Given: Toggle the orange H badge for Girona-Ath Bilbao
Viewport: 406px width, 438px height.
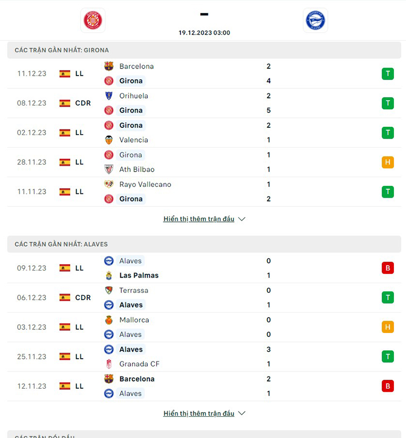Looking at the screenshot, I should pyautogui.click(x=388, y=162).
